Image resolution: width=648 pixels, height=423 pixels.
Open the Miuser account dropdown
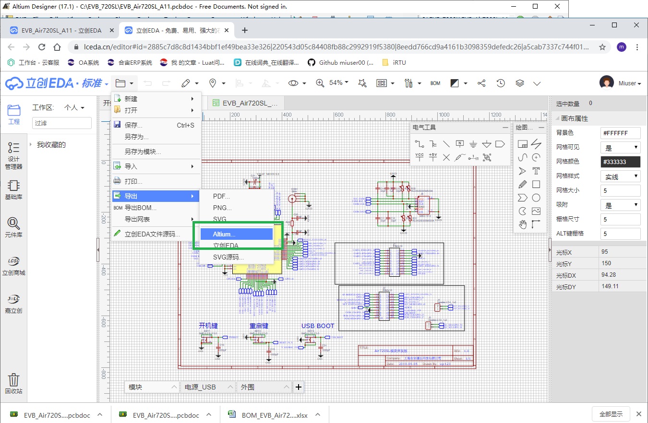click(630, 83)
